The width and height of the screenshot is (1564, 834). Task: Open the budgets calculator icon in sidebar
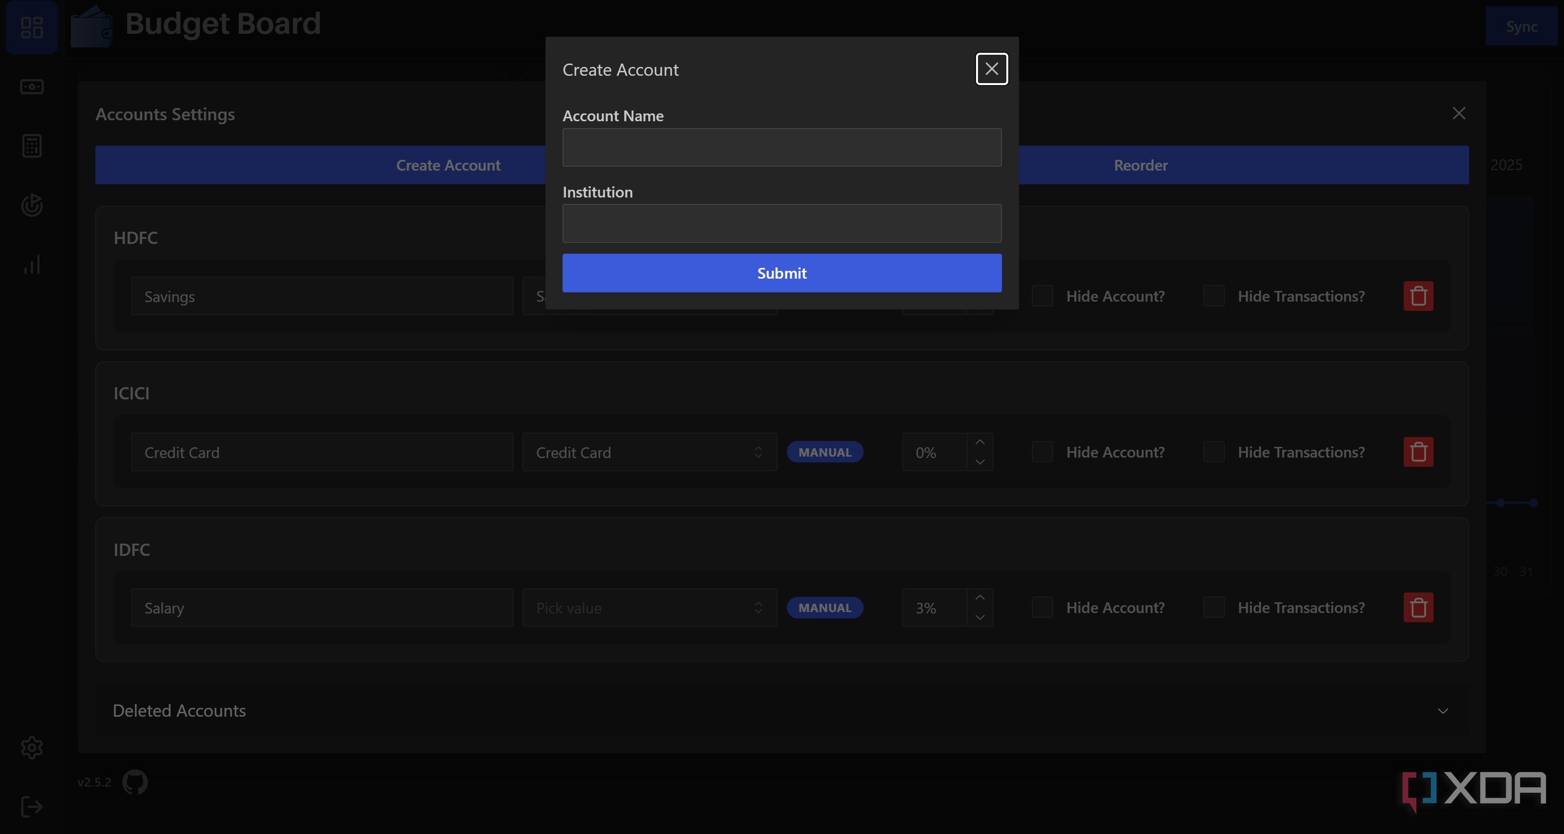pos(32,146)
